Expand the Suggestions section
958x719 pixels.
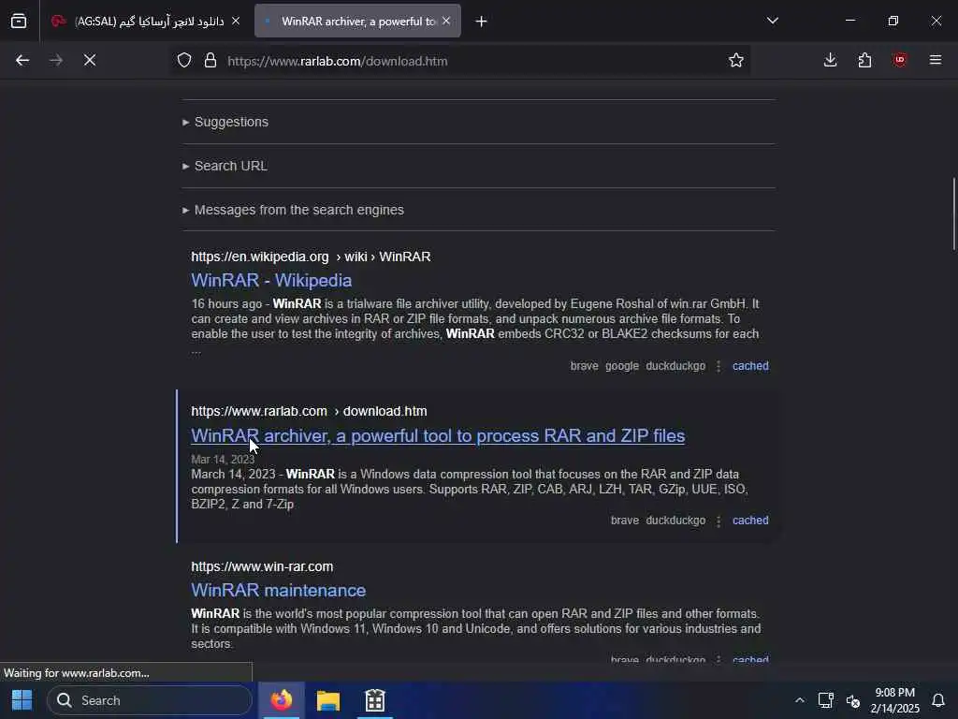coord(225,122)
